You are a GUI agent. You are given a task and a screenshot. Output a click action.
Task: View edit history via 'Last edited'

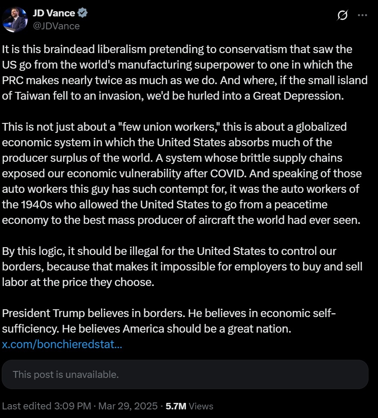pos(27,406)
